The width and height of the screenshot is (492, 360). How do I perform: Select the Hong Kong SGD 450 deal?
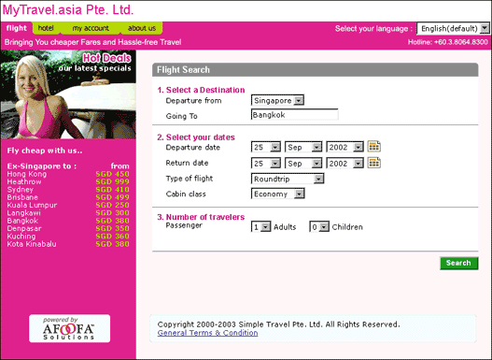pos(68,174)
